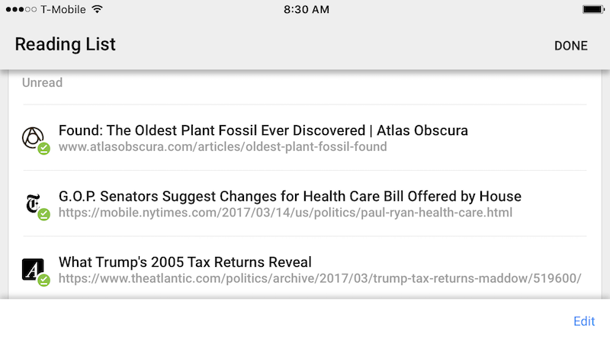The width and height of the screenshot is (610, 343).
Task: Tap the Atlas Obscura site favicon
Action: (x=33, y=137)
